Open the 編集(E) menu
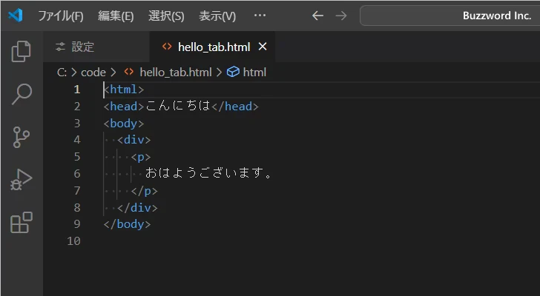The height and width of the screenshot is (296, 540). click(x=116, y=16)
